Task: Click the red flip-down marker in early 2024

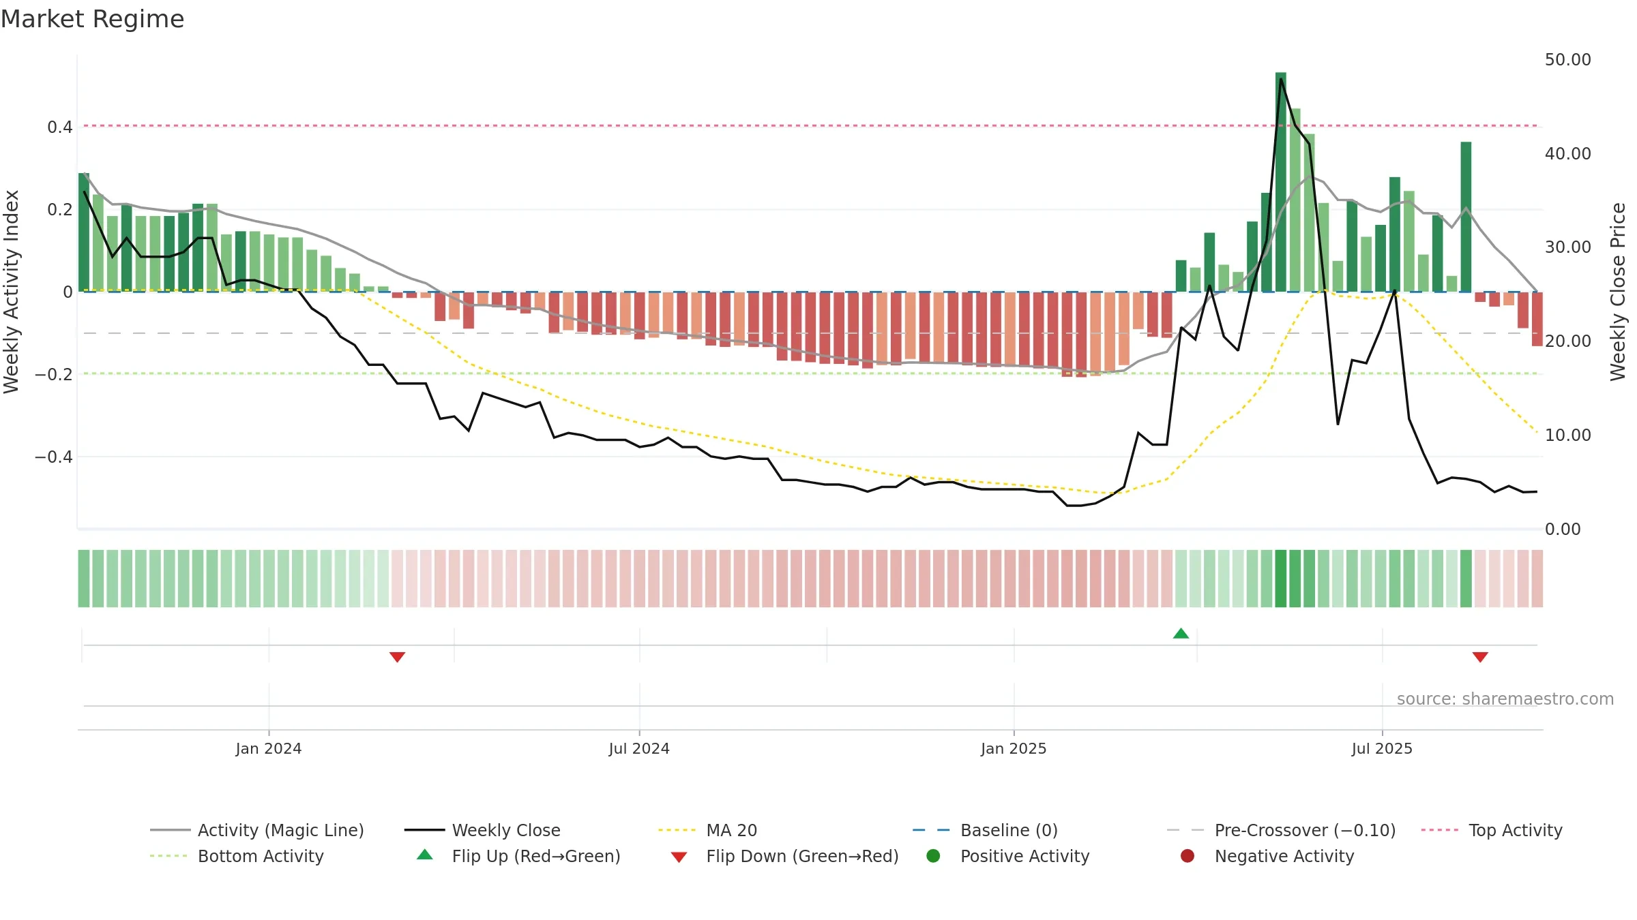Action: pyautogui.click(x=398, y=657)
